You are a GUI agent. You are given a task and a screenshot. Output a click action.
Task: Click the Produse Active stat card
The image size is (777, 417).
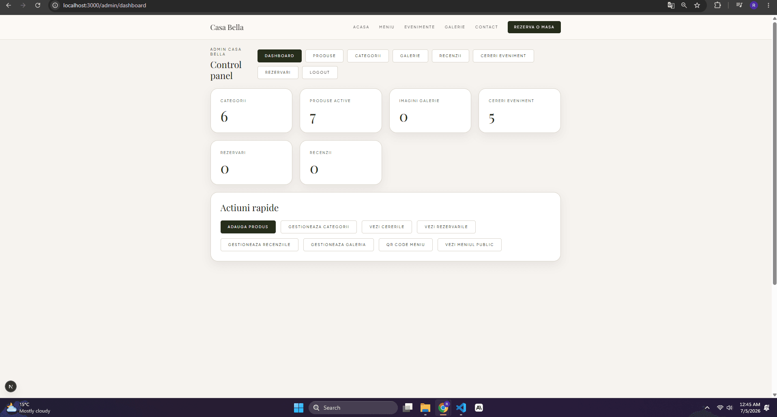pos(341,111)
